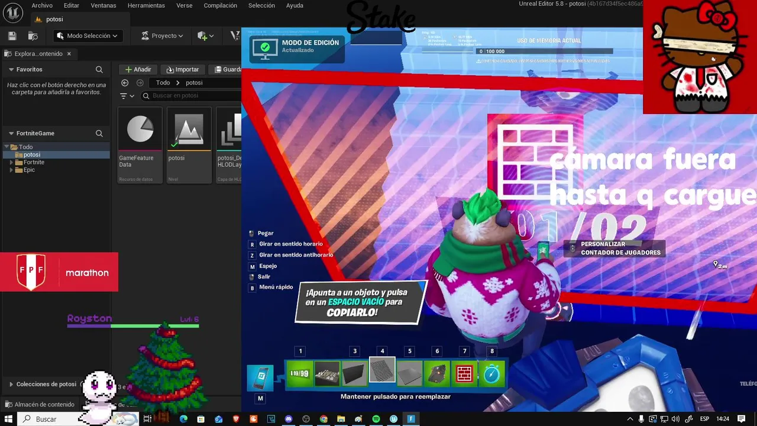This screenshot has height=426, width=757.
Task: Click potosi in the breadcrumb path
Action: click(194, 83)
